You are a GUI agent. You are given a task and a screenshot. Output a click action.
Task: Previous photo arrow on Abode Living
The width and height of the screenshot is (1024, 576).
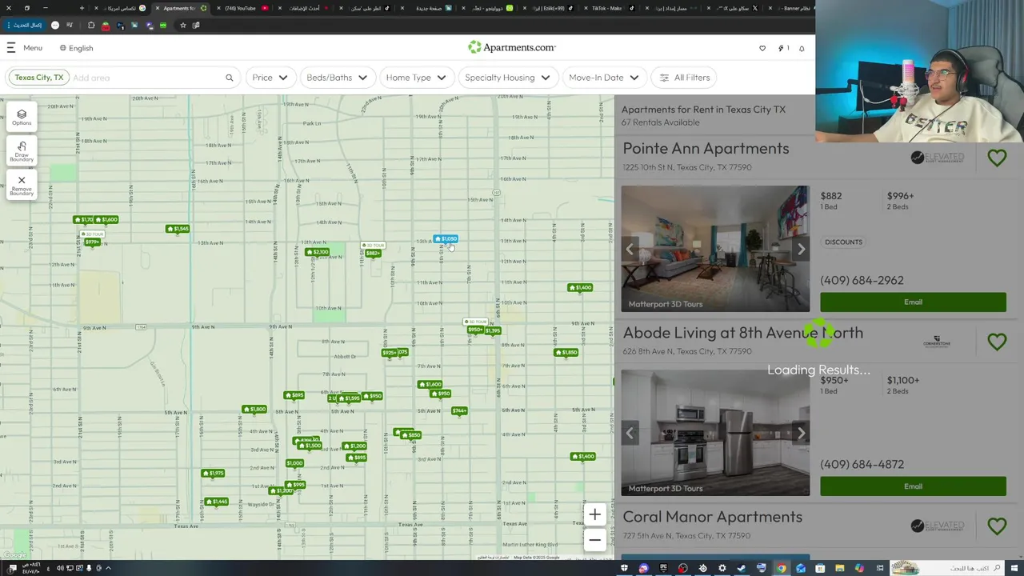630,433
